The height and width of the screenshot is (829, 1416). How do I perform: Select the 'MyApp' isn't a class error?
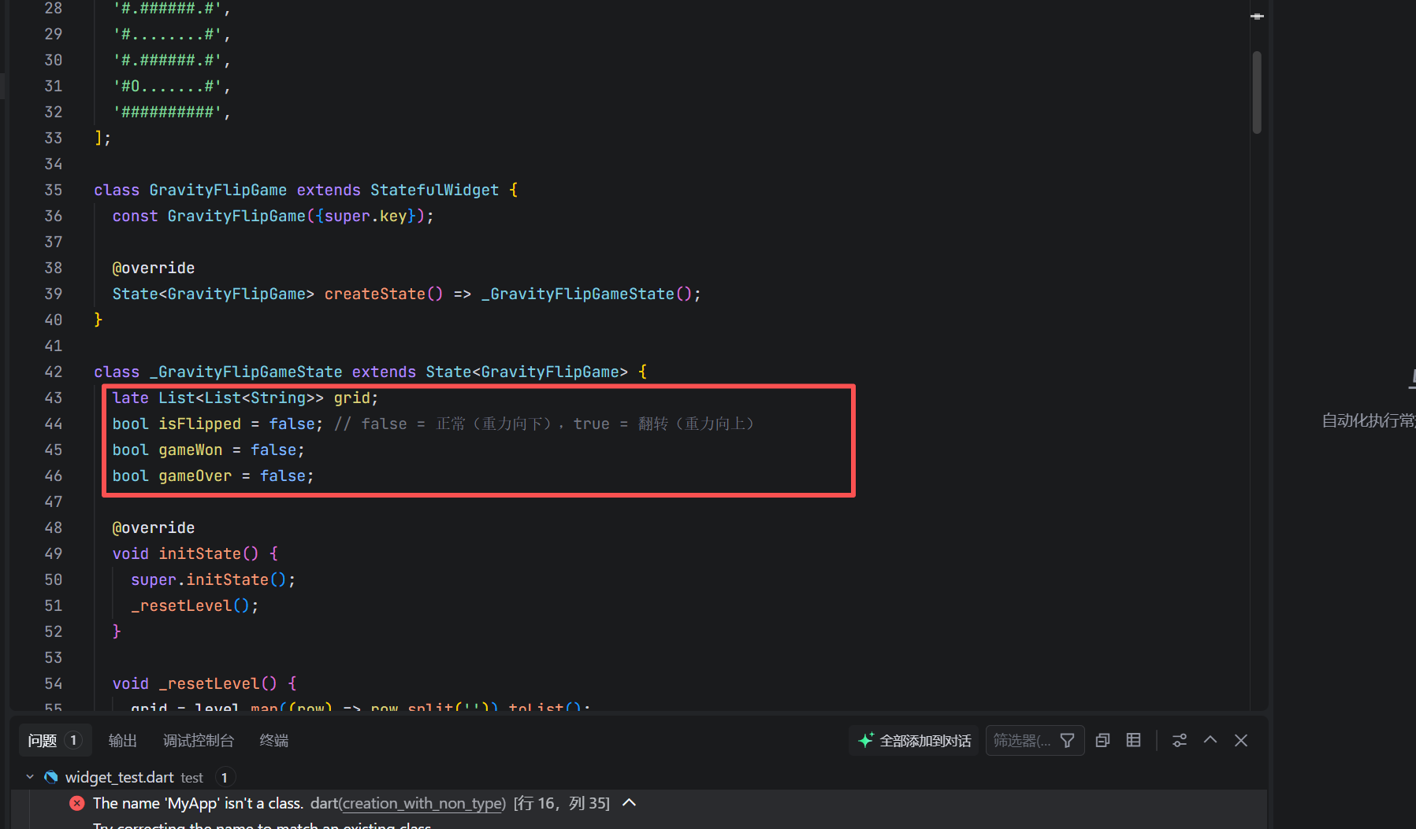[198, 803]
